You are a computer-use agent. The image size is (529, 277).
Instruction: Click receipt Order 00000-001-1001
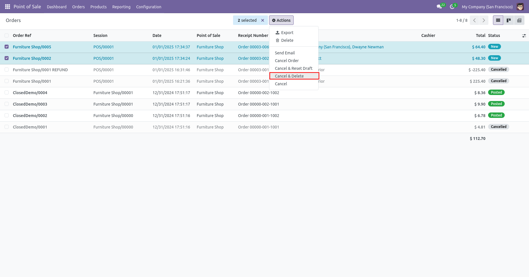pos(258,127)
